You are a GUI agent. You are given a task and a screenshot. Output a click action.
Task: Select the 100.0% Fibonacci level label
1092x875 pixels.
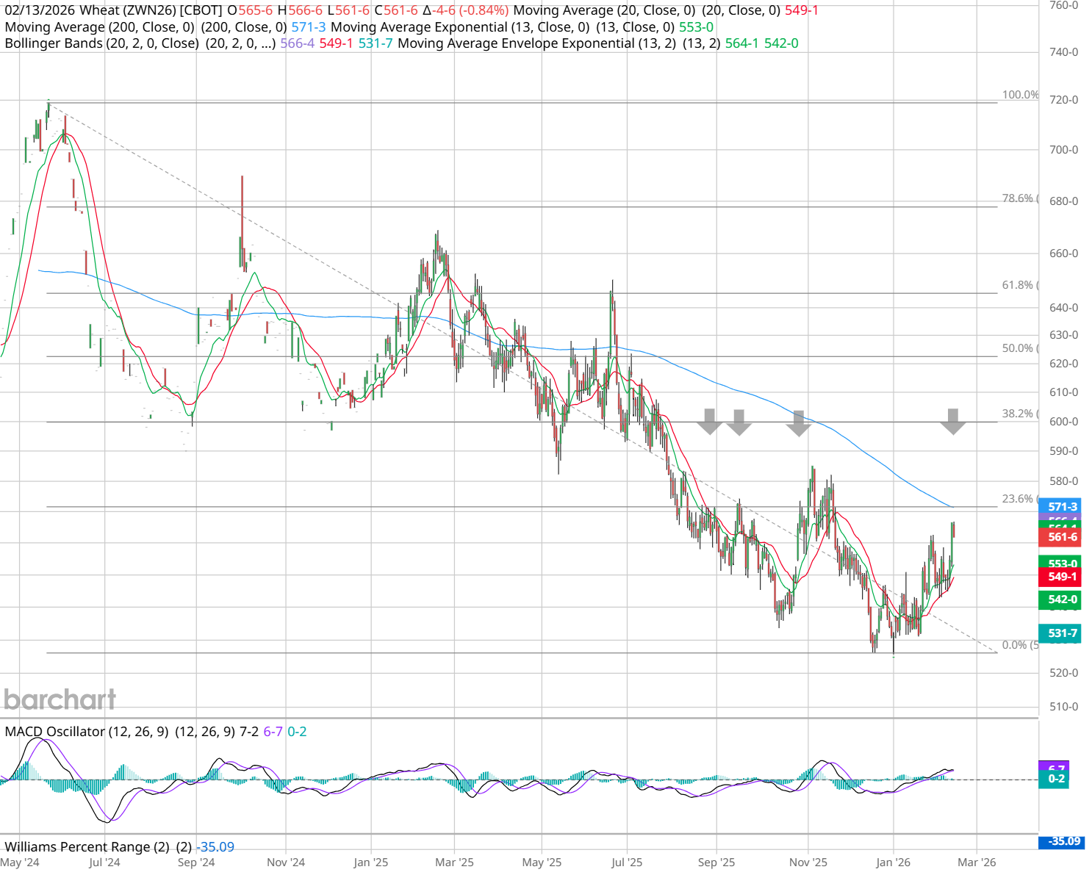coord(1020,95)
